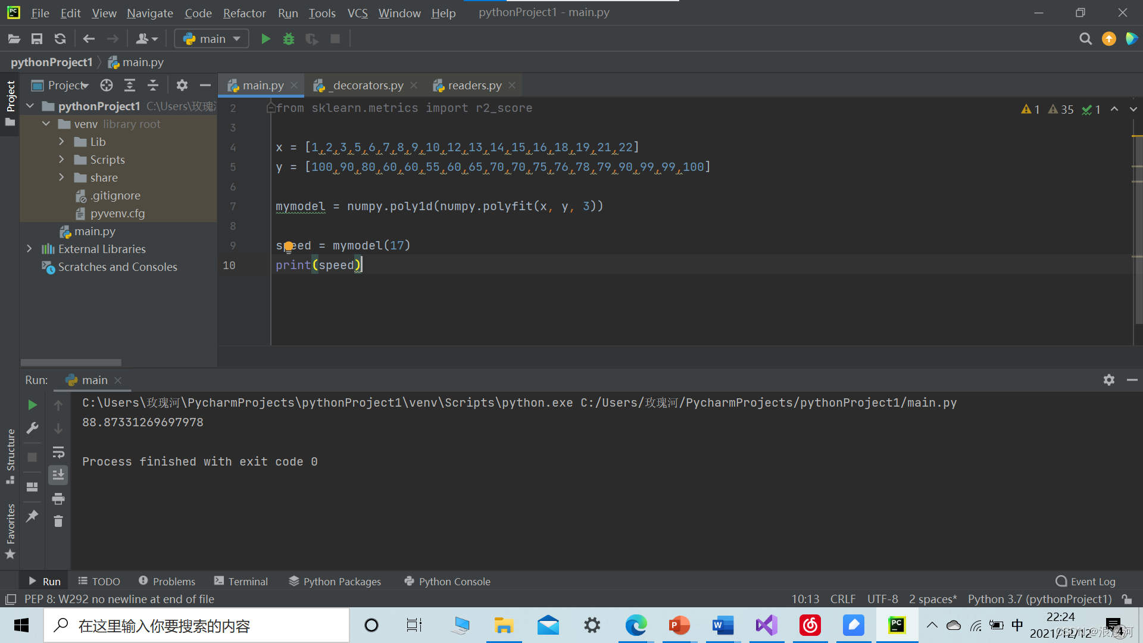Open the Refactor menu
The image size is (1143, 643).
(244, 13)
